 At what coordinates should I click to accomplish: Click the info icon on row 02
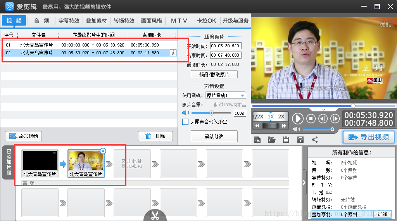coord(173,53)
